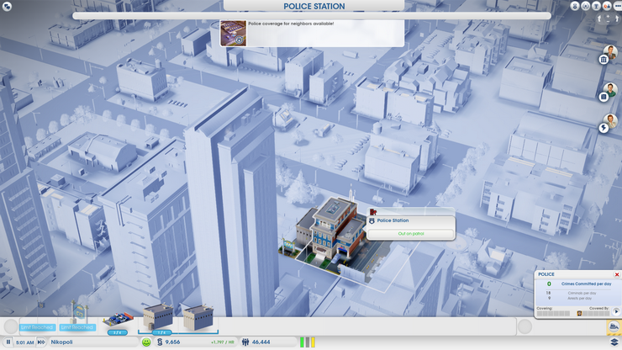Image resolution: width=622 pixels, height=350 pixels.
Task: Click 'Crimes Committed per day' in Police panel
Action: pos(586,284)
